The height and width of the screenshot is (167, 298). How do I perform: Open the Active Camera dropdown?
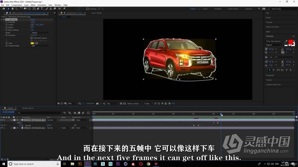(x=135, y=103)
